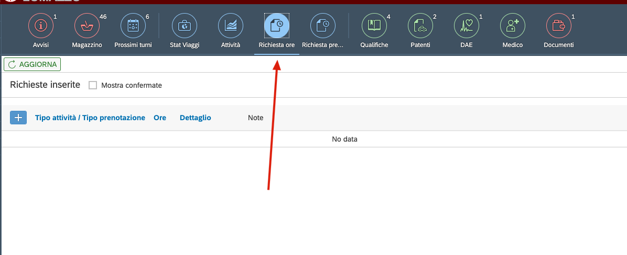Open the Documenti folder icon

[x=559, y=26]
